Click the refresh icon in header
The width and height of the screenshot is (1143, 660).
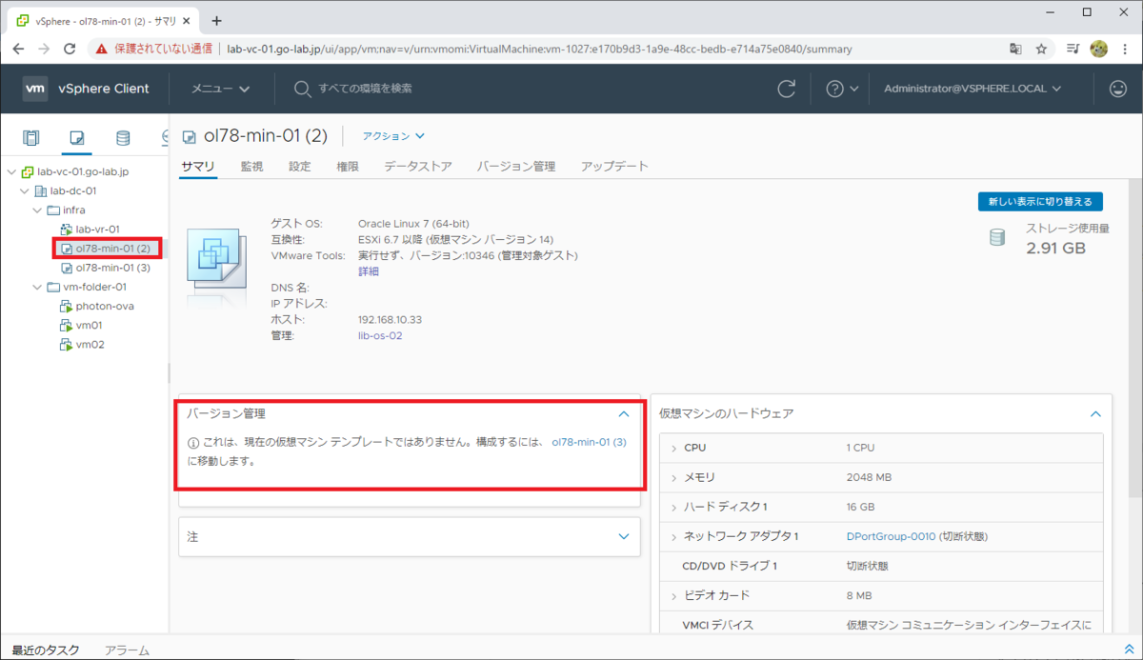tap(787, 89)
